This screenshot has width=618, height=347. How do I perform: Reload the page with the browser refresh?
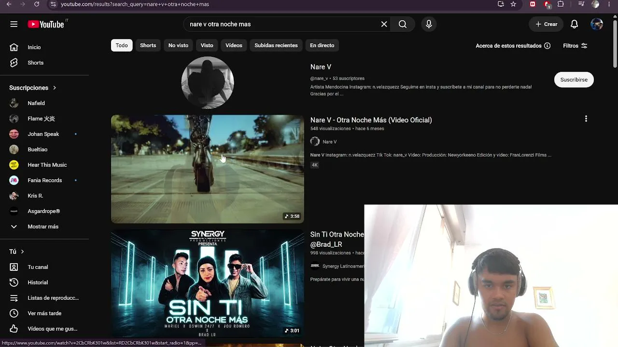point(37,4)
